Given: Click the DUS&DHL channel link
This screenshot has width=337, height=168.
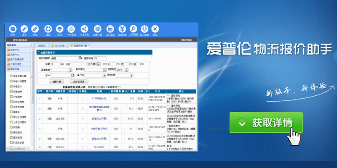Looking at the screenshot, I should point(99,147).
